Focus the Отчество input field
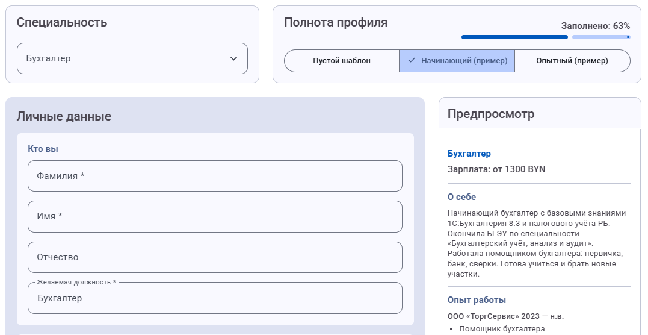This screenshot has width=648, height=335. coord(215,257)
